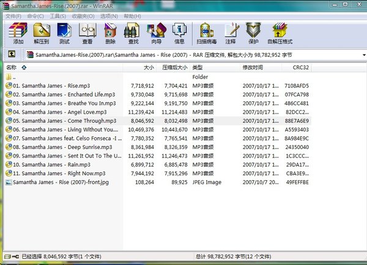The height and width of the screenshot is (265, 367).
Task: Click packed size value 8,326,359
Action: tap(176, 147)
